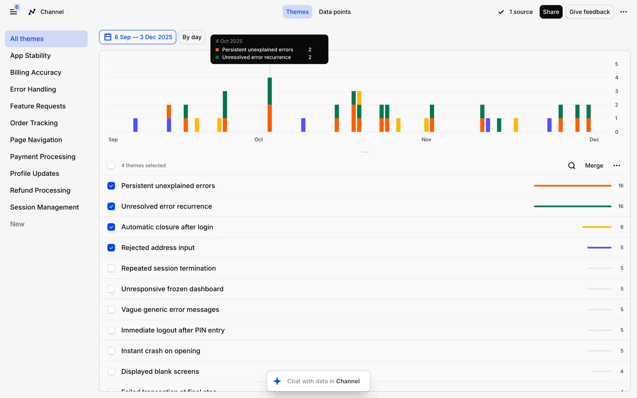
Task: Click the chart resize handle below graph
Action: (365, 152)
